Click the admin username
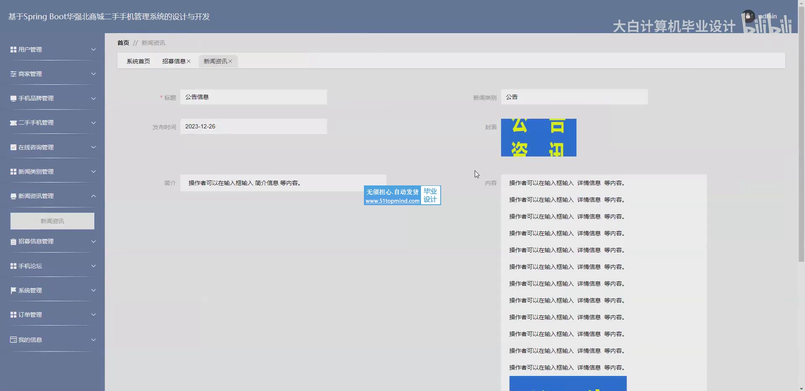 (x=768, y=16)
